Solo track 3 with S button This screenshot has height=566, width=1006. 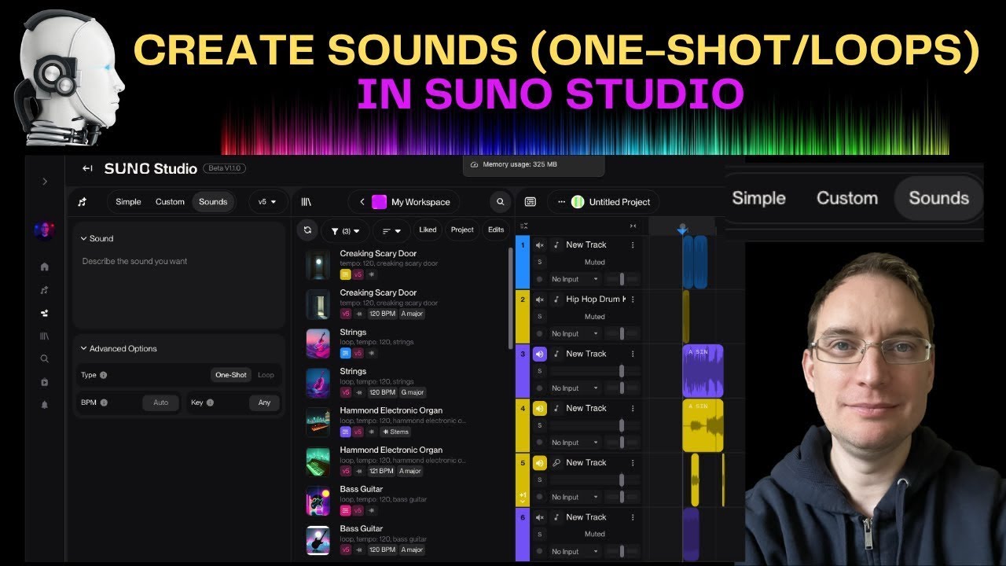tap(540, 371)
